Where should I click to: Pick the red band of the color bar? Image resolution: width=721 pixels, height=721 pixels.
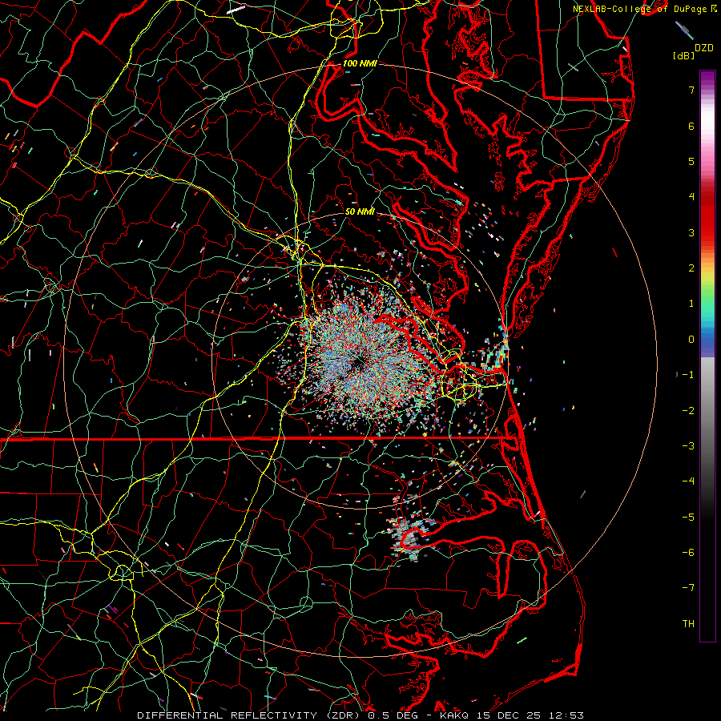tap(707, 216)
